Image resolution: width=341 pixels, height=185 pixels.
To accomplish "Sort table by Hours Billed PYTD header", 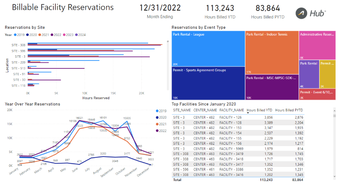I will click(x=289, y=110).
